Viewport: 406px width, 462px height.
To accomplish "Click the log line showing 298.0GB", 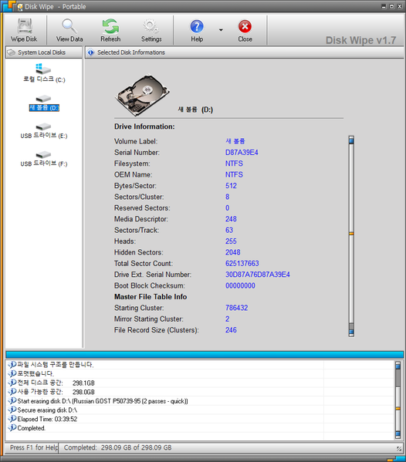I will [56, 392].
